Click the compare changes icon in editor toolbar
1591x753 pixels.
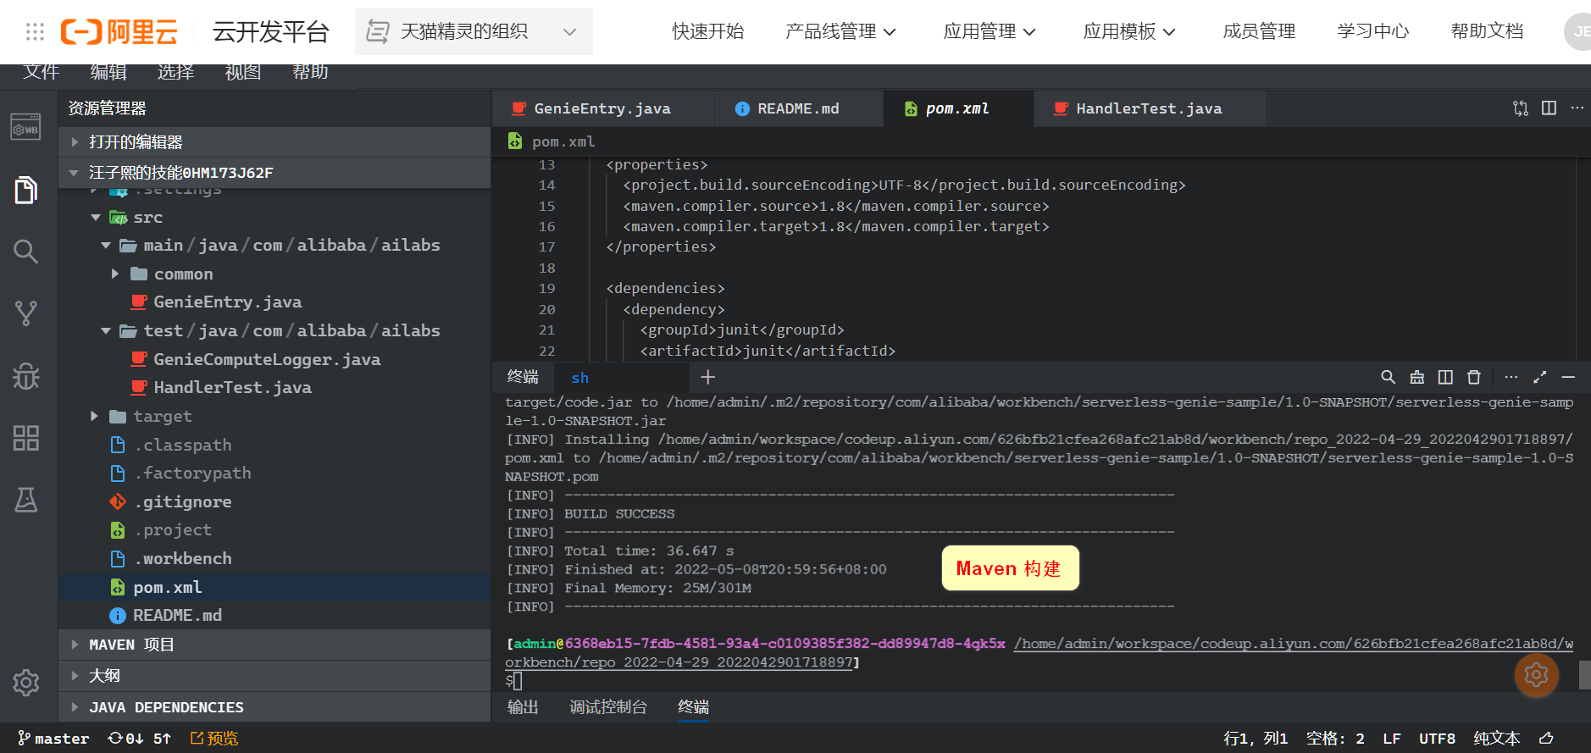[x=1521, y=108]
